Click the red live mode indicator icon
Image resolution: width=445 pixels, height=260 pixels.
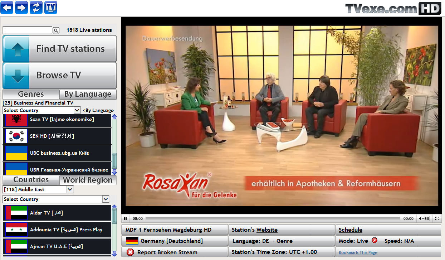point(375,240)
